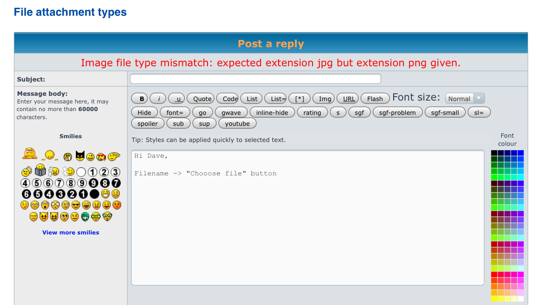This screenshot has width=542, height=305.
Task: Insert the green grinning smiley
Action: [x=85, y=217]
